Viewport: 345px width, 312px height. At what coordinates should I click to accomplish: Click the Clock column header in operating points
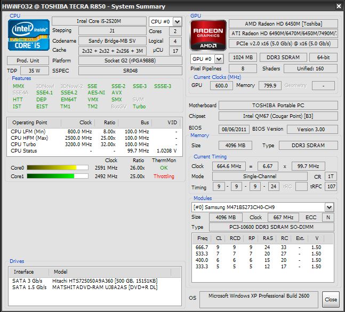[x=78, y=123]
